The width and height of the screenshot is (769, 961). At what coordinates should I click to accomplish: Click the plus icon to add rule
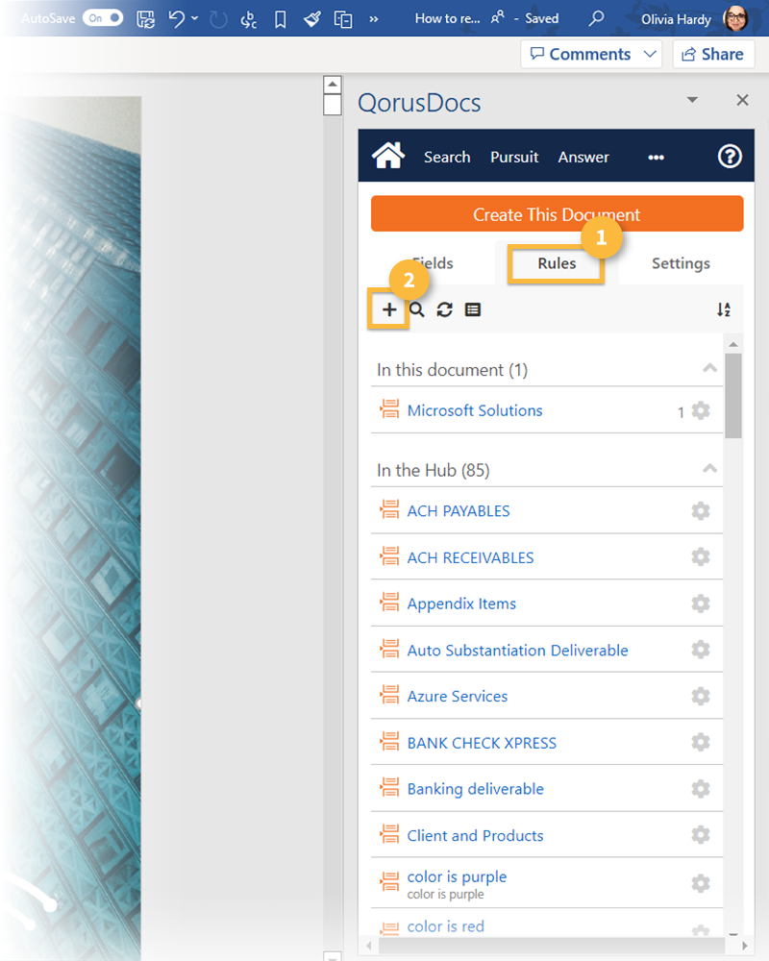coord(389,309)
